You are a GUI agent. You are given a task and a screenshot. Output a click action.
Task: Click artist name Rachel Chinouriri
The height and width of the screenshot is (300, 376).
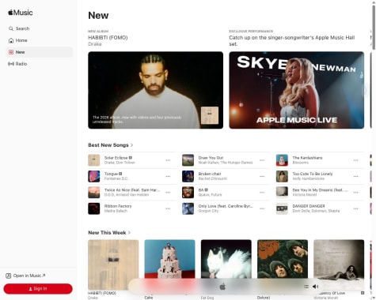(213, 178)
